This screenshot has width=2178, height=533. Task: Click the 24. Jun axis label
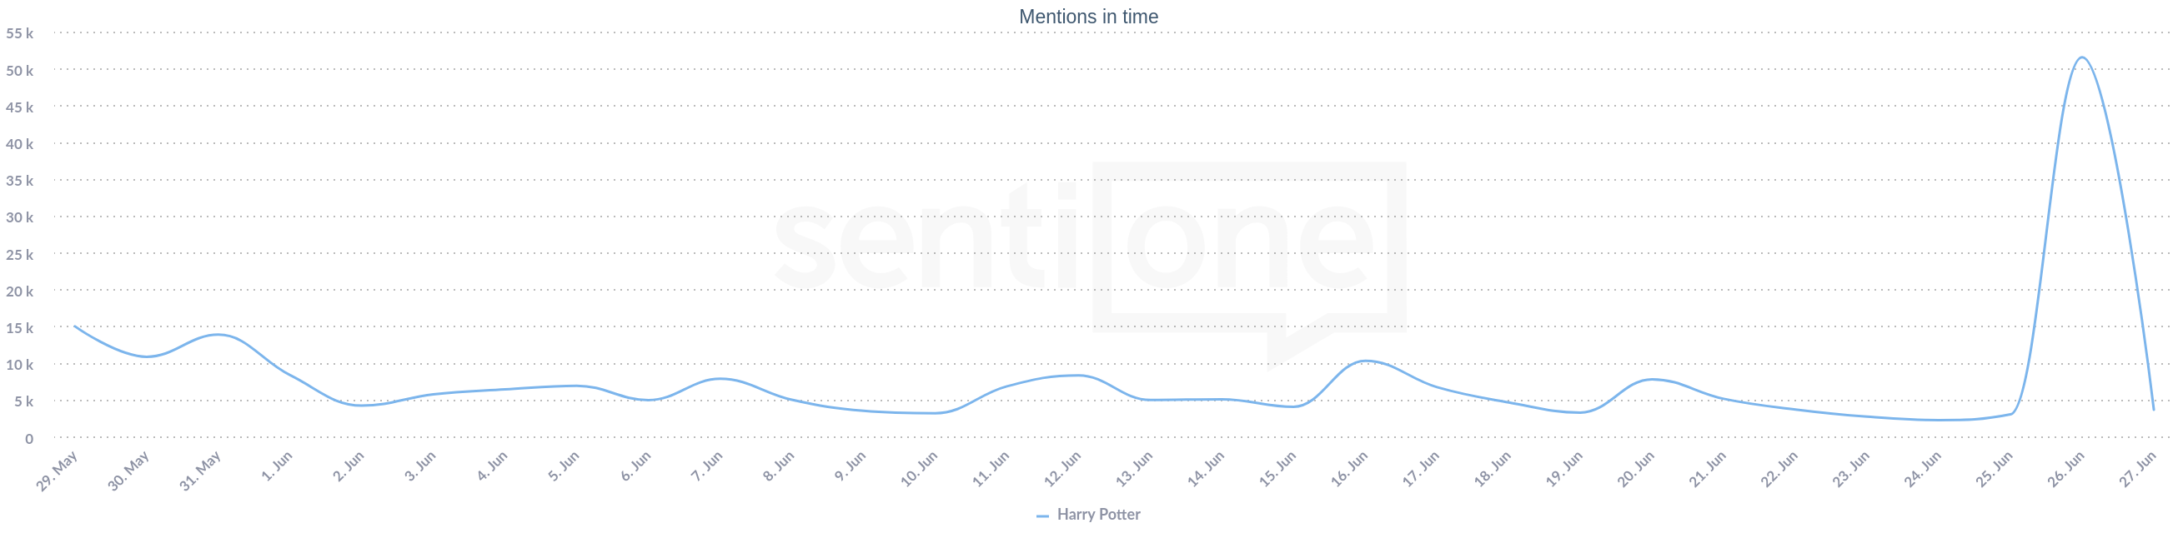coord(1923,469)
